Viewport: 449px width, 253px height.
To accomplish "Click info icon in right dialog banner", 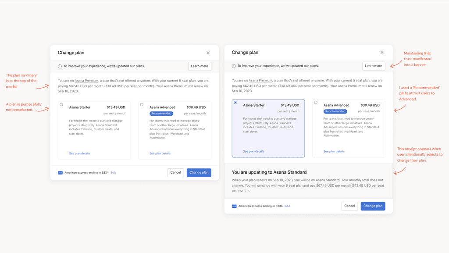I will click(234, 66).
